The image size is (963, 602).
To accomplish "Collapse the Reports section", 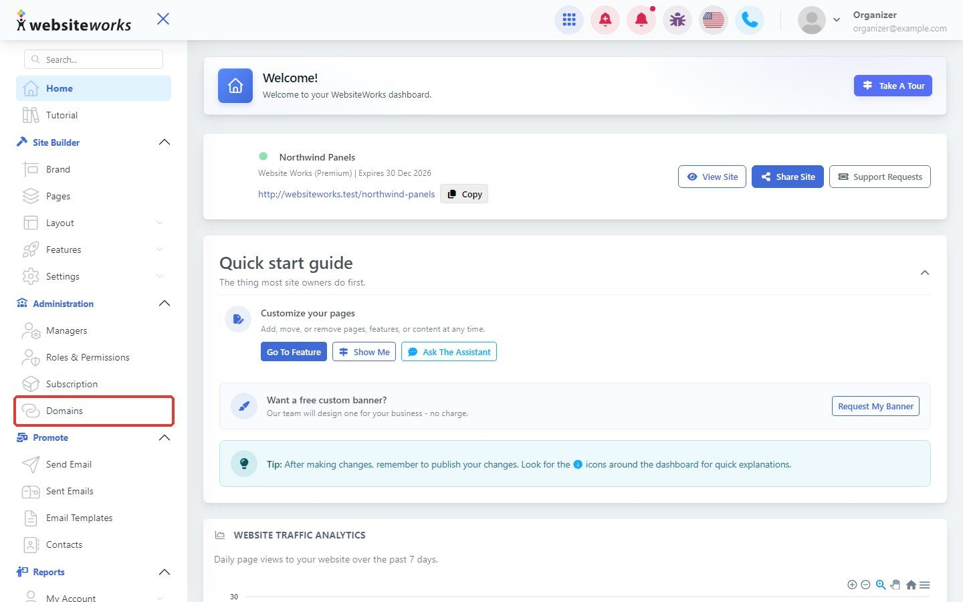I will [x=165, y=572].
